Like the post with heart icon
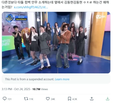The height and width of the screenshot is (103, 113). (48, 99)
